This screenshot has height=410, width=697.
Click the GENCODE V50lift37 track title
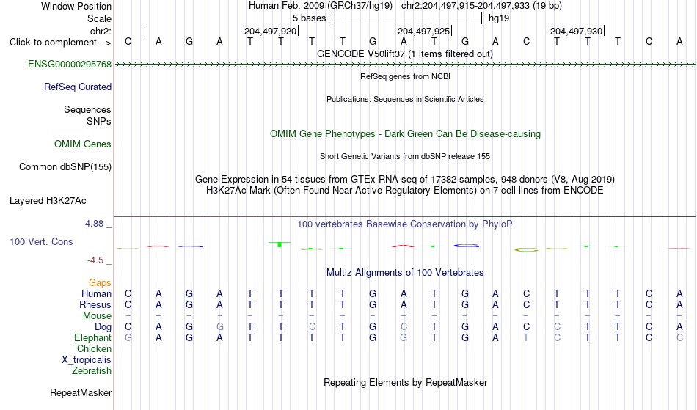pyautogui.click(x=405, y=54)
